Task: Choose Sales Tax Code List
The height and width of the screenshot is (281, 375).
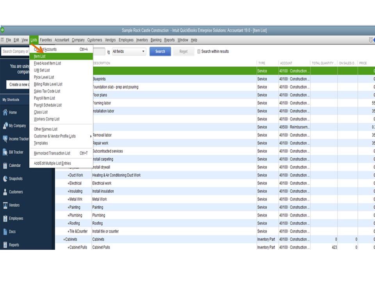Action: (61, 91)
